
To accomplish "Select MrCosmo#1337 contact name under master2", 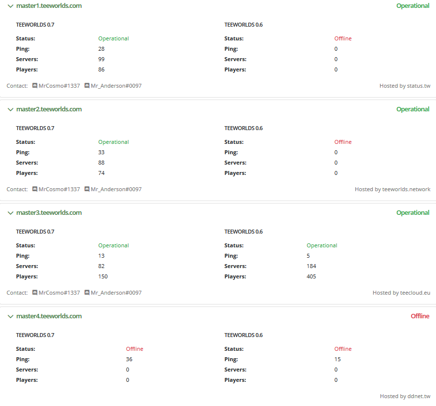I will [59, 189].
